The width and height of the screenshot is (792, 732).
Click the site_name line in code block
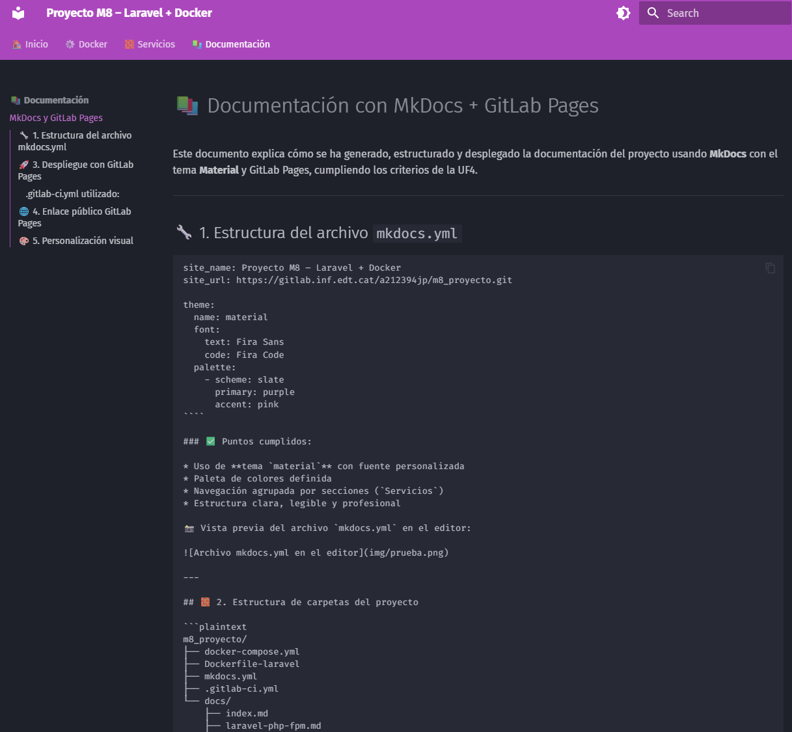click(x=292, y=268)
